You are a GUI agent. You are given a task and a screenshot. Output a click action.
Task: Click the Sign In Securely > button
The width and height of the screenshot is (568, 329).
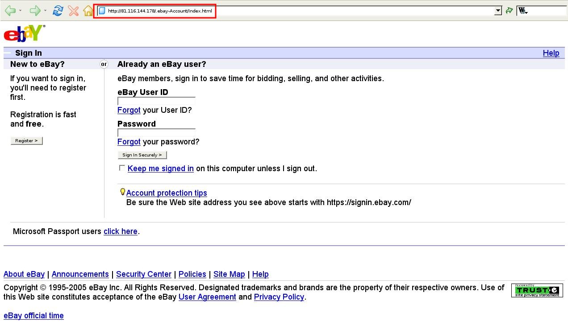pos(142,155)
